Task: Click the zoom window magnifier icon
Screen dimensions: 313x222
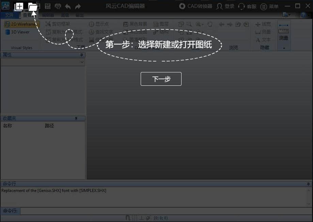Action: 189,24
